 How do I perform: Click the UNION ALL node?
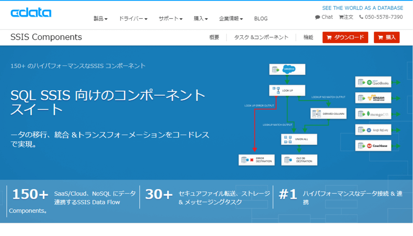click(x=299, y=139)
